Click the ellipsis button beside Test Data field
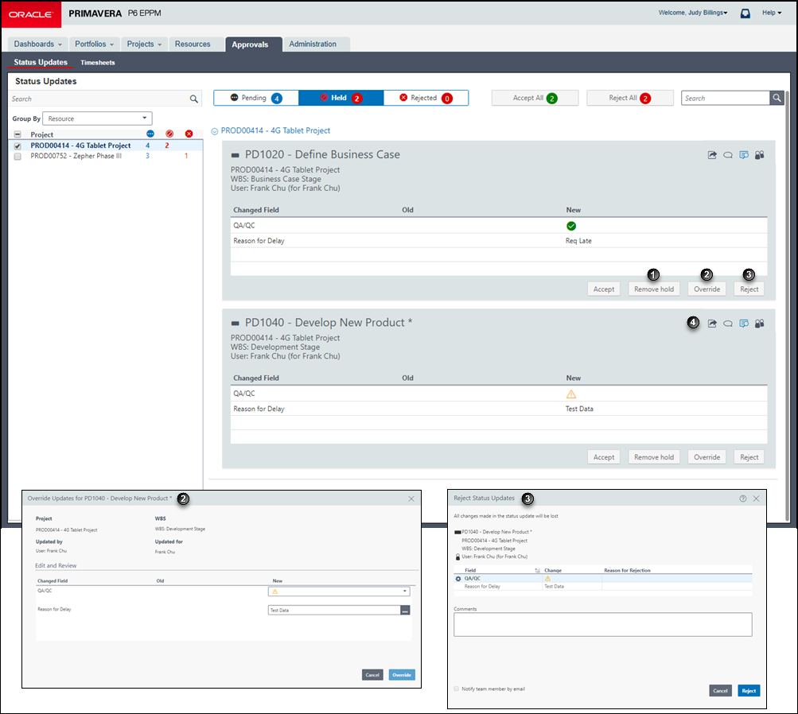Image resolution: width=798 pixels, height=714 pixels. point(405,611)
